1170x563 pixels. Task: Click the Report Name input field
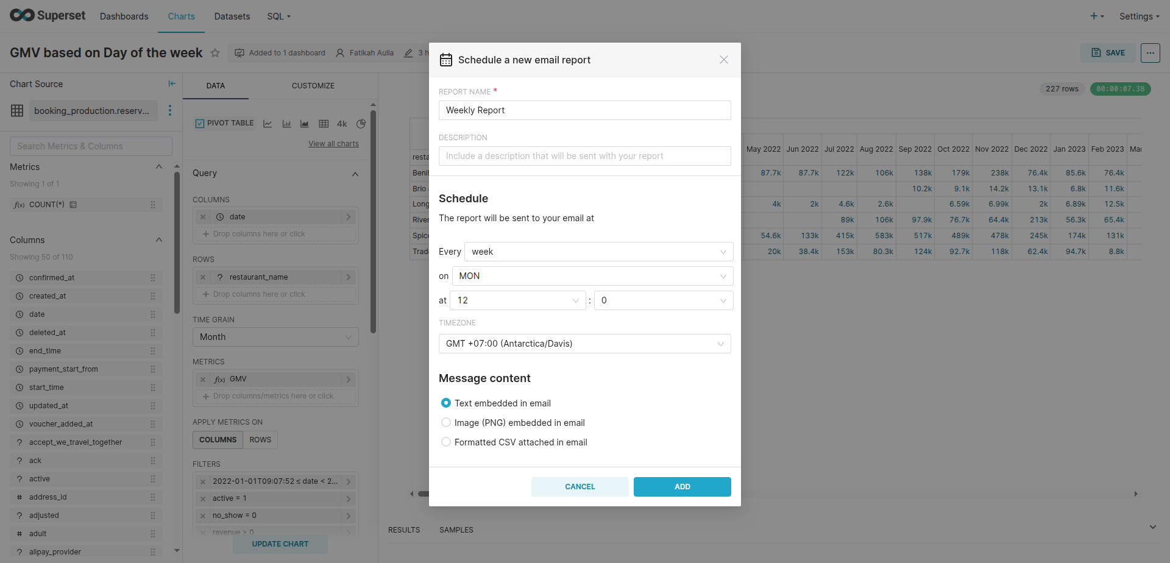coord(584,110)
